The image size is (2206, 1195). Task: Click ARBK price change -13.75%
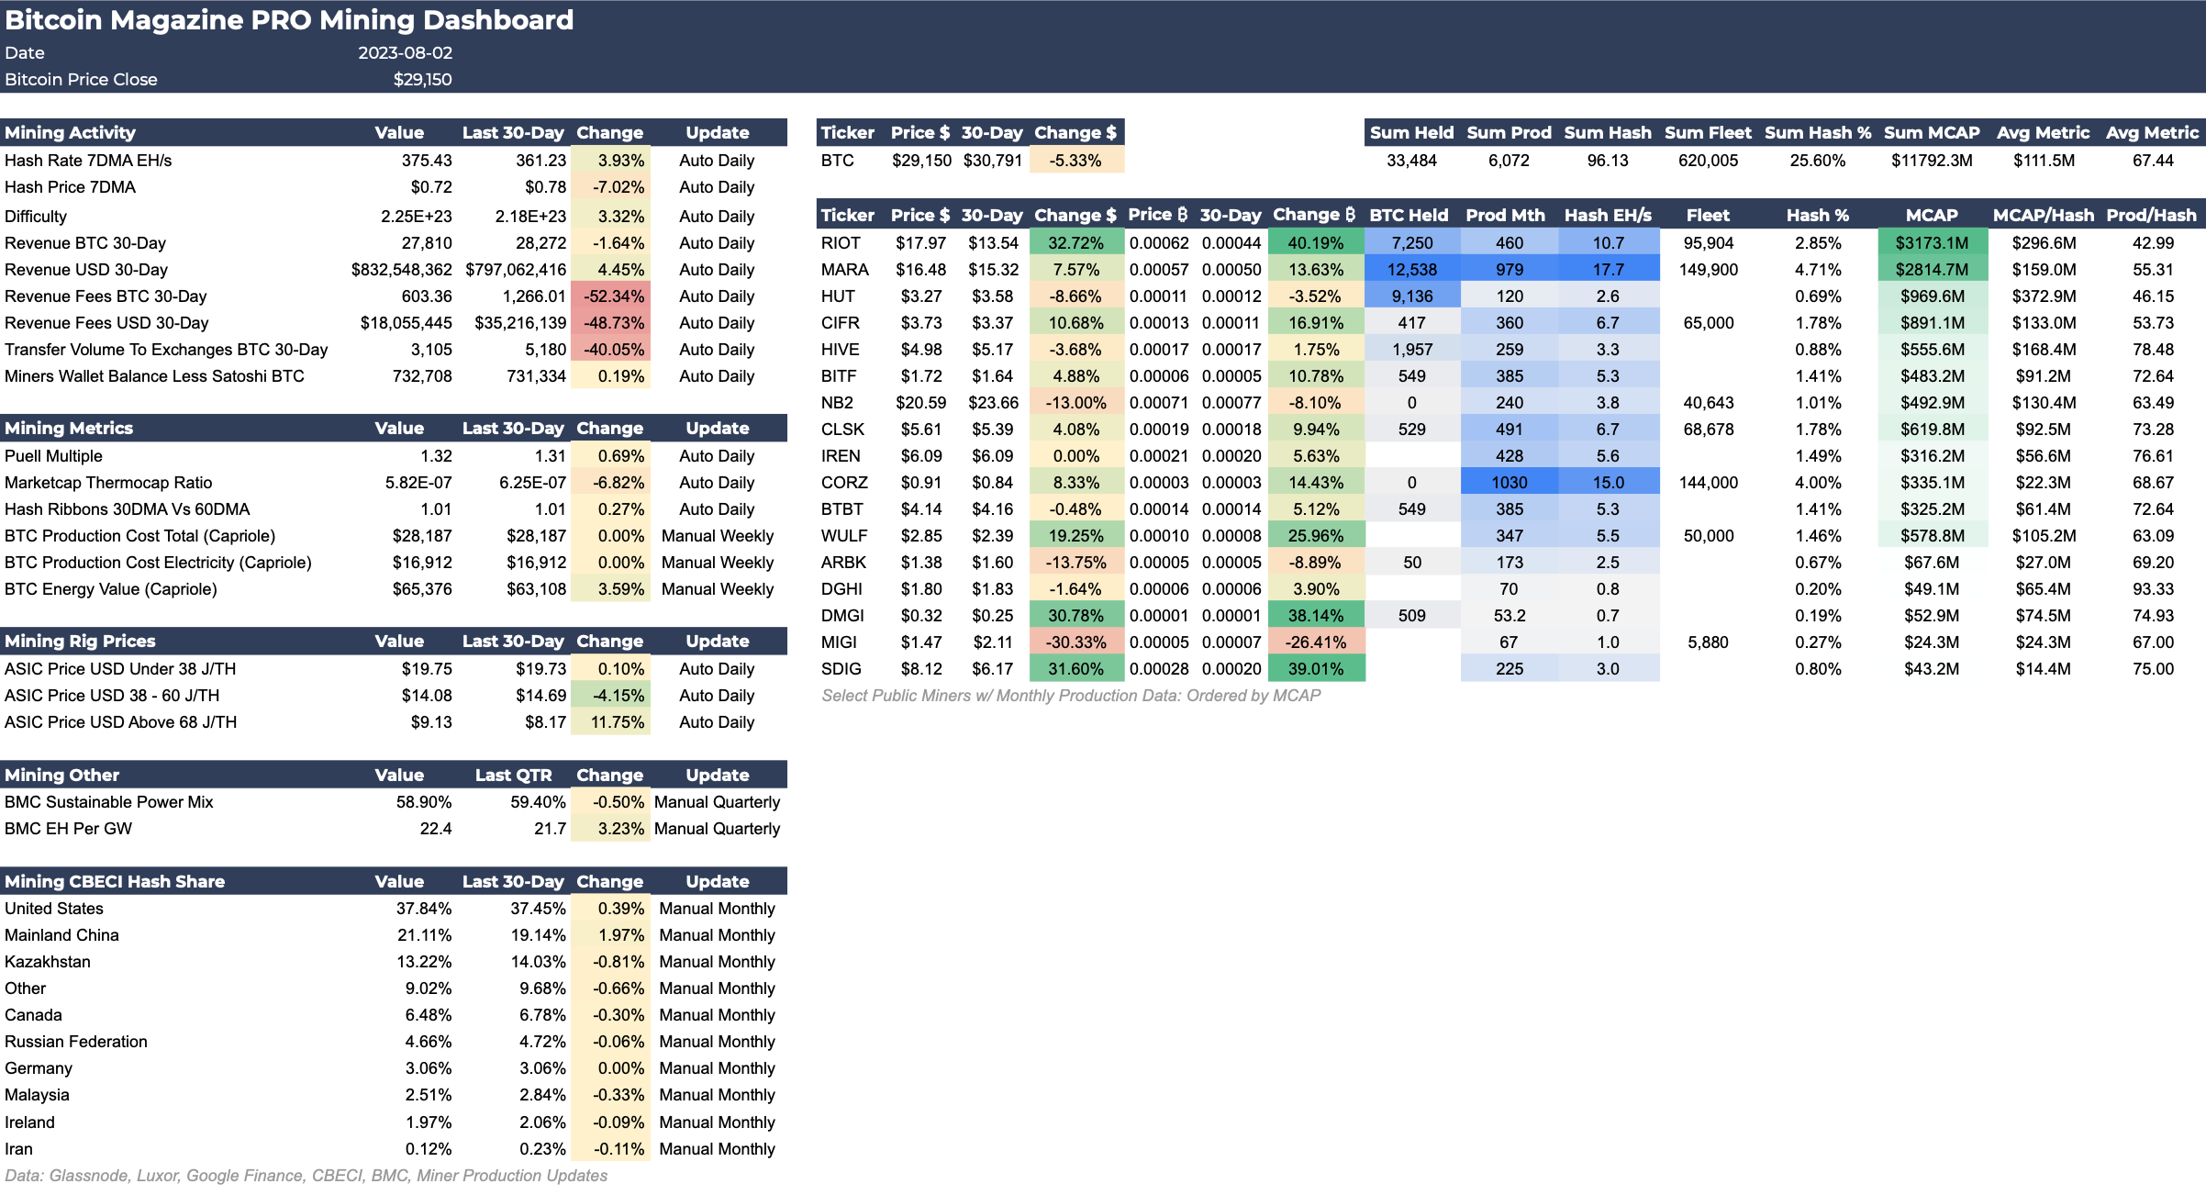pyautogui.click(x=1075, y=563)
